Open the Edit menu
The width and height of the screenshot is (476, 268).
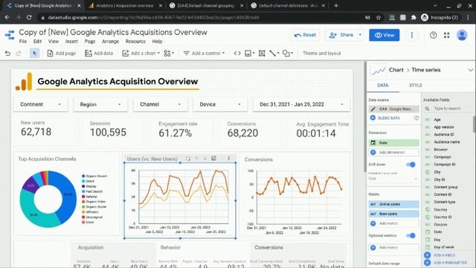[37, 42]
